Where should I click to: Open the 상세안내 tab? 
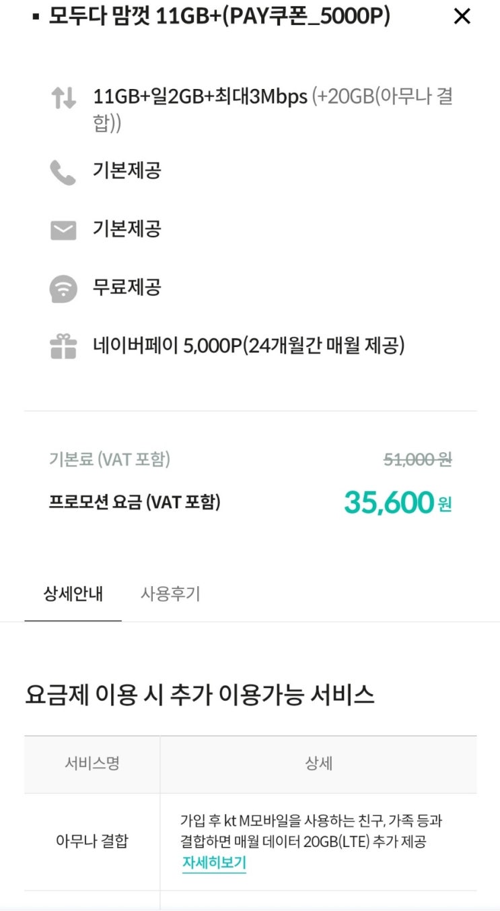pos(73,594)
